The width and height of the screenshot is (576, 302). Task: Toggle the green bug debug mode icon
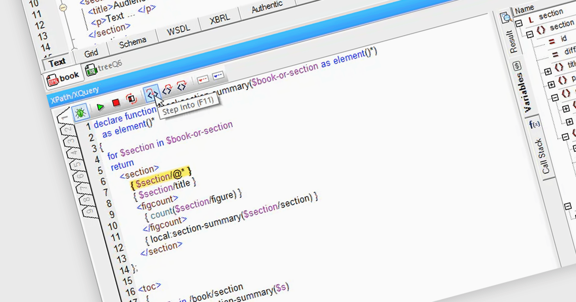click(80, 113)
